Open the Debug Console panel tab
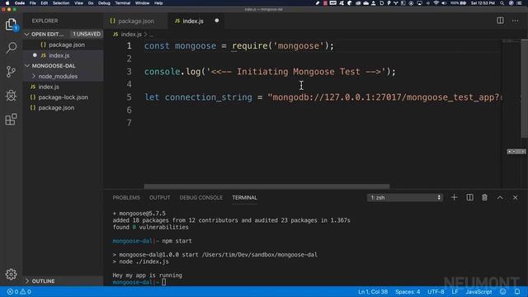Screen dimensions: 528x297 pos(200,198)
